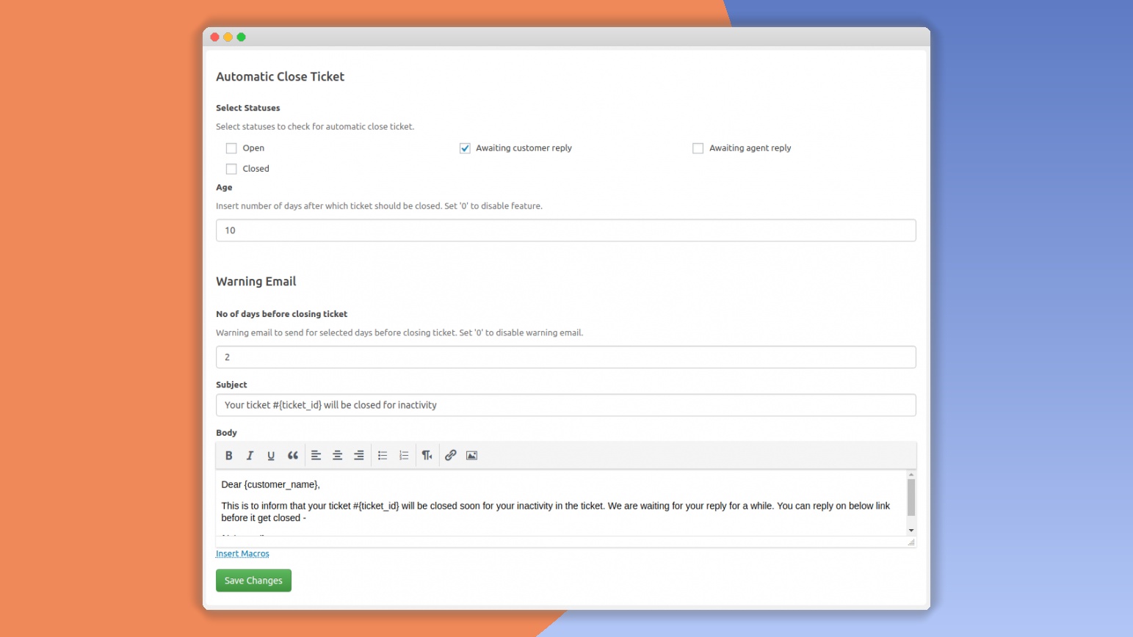The height and width of the screenshot is (637, 1133).
Task: Open the Insert Macros link
Action: 242,554
